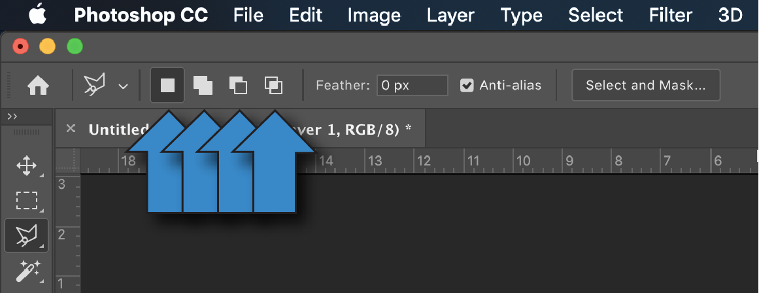Open the Image menu
This screenshot has height=293, width=759.
pos(374,15)
